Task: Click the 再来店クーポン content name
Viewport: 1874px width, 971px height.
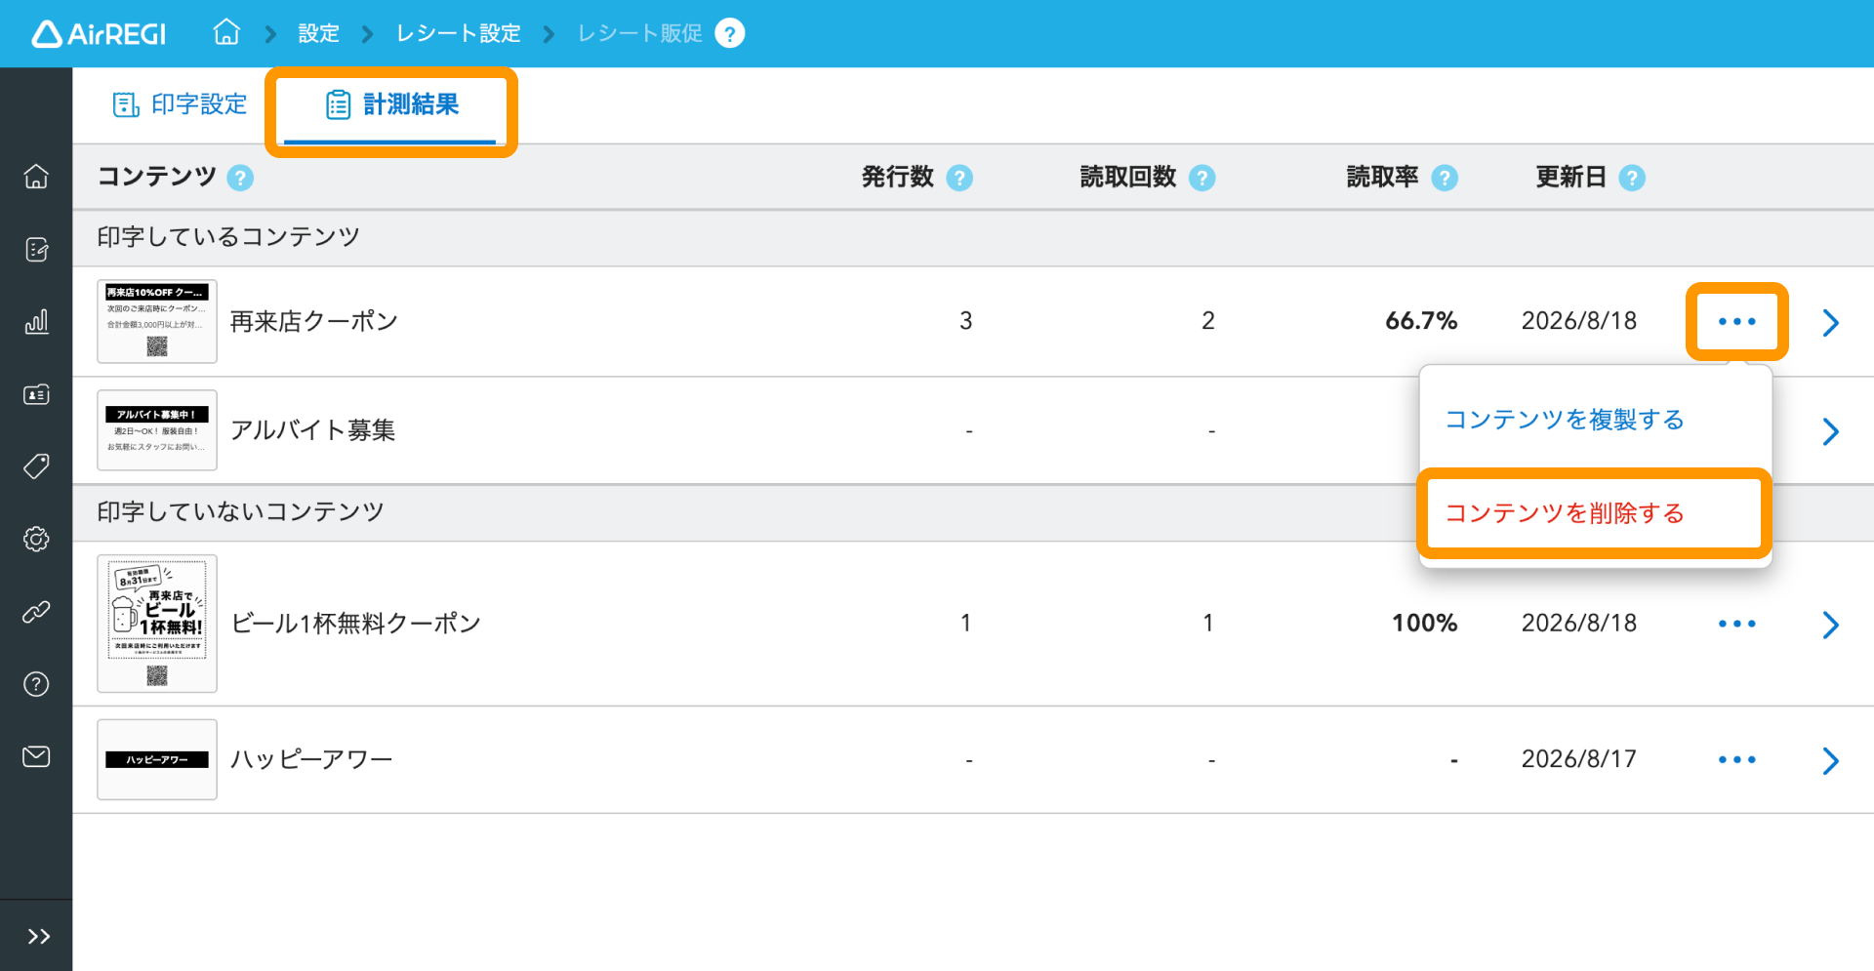Action: (x=314, y=321)
